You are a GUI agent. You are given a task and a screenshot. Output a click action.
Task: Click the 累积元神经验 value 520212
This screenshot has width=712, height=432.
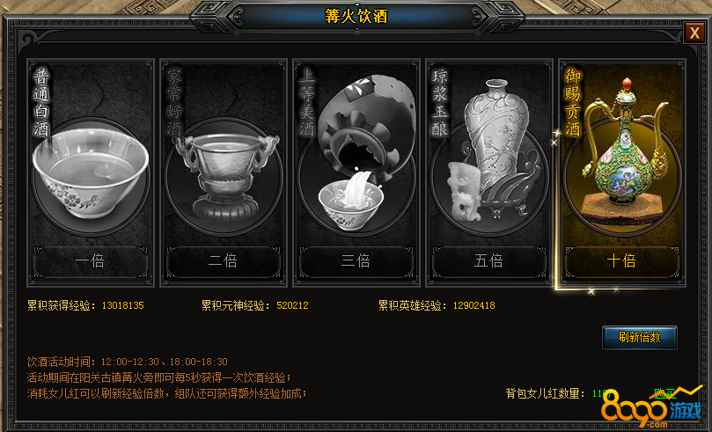point(292,305)
